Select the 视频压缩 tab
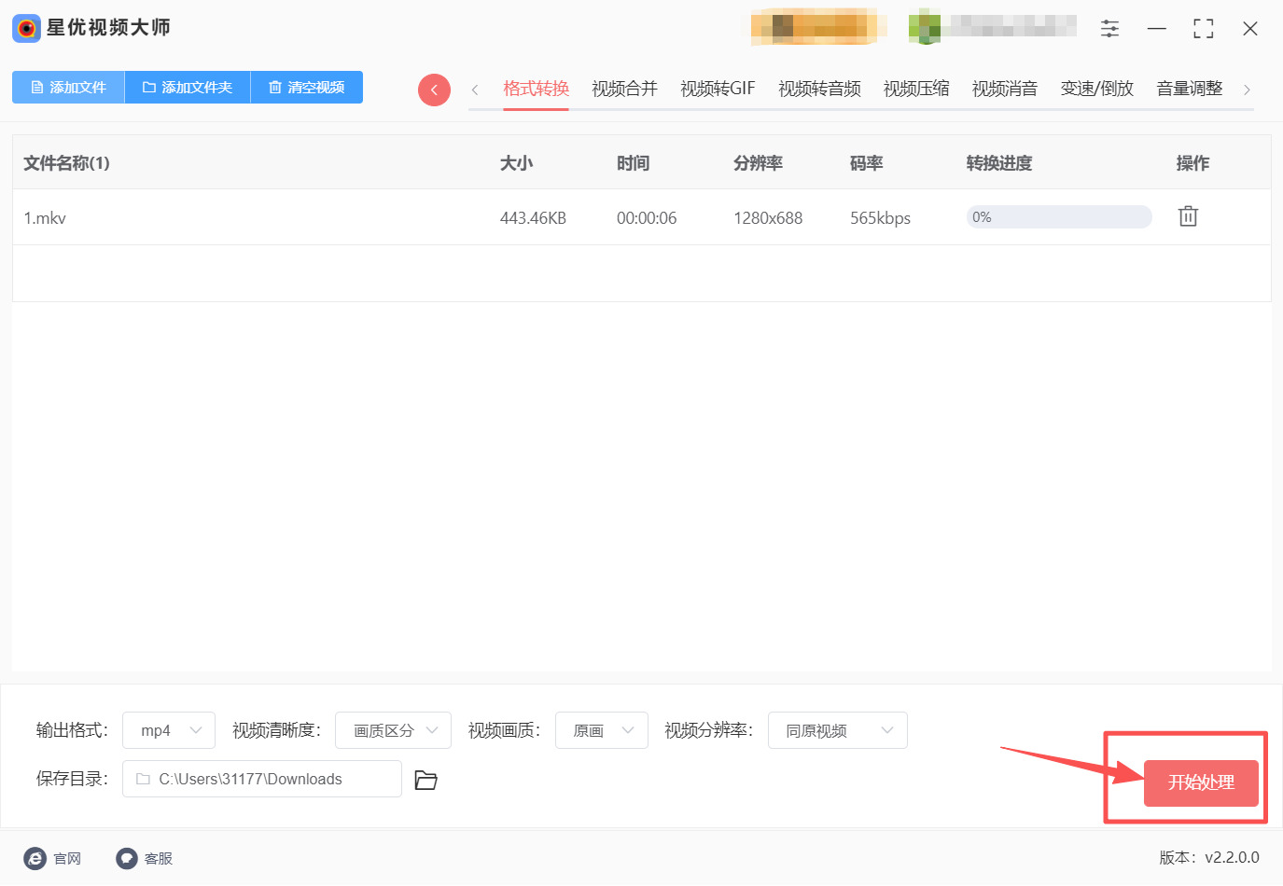The height and width of the screenshot is (886, 1283). [915, 89]
